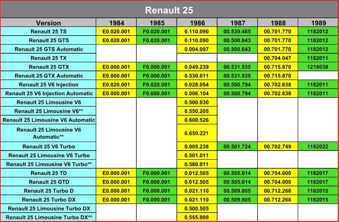Select the 1182022 cell for V6 Turbo

318,146
